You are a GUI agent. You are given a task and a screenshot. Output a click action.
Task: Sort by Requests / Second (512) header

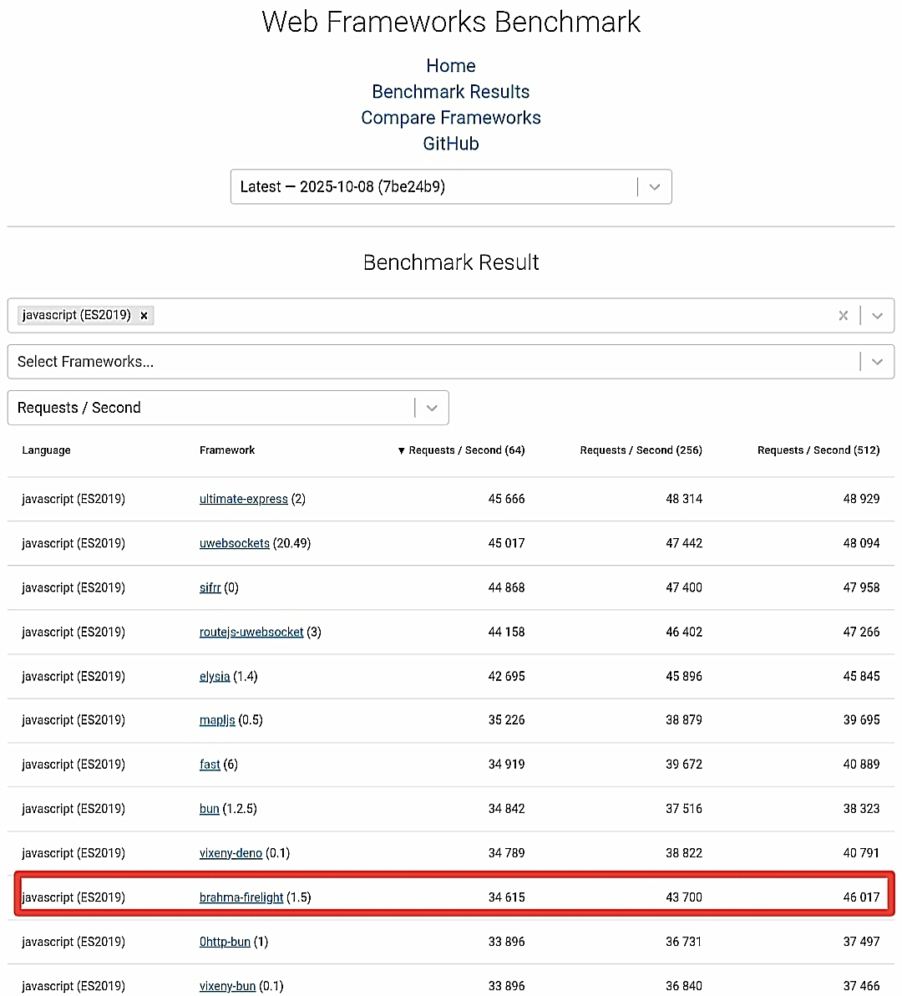tap(818, 450)
